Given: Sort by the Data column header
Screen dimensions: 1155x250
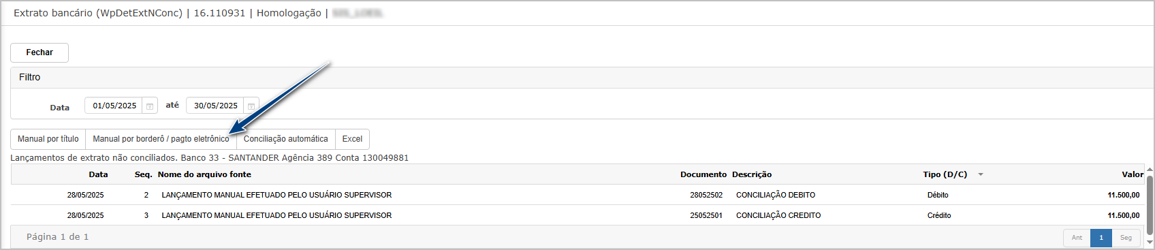Looking at the screenshot, I should click(x=98, y=174).
